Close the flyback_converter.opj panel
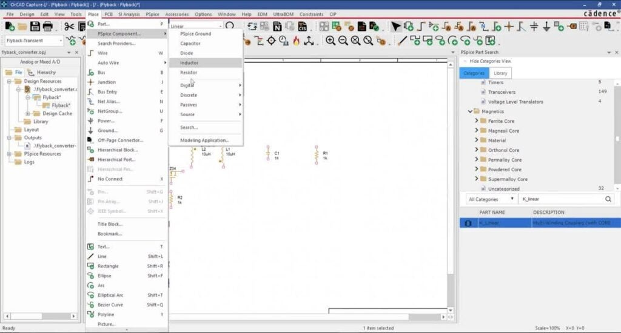 coord(76,52)
